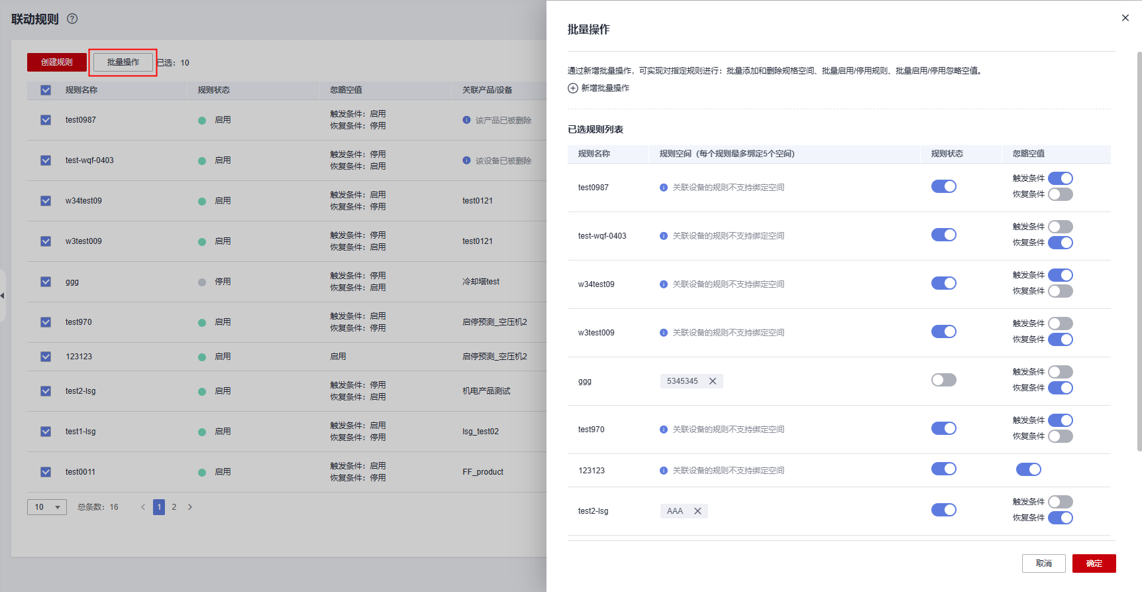The width and height of the screenshot is (1142, 592).
Task: Click FF_product associated product cell
Action: coord(483,472)
